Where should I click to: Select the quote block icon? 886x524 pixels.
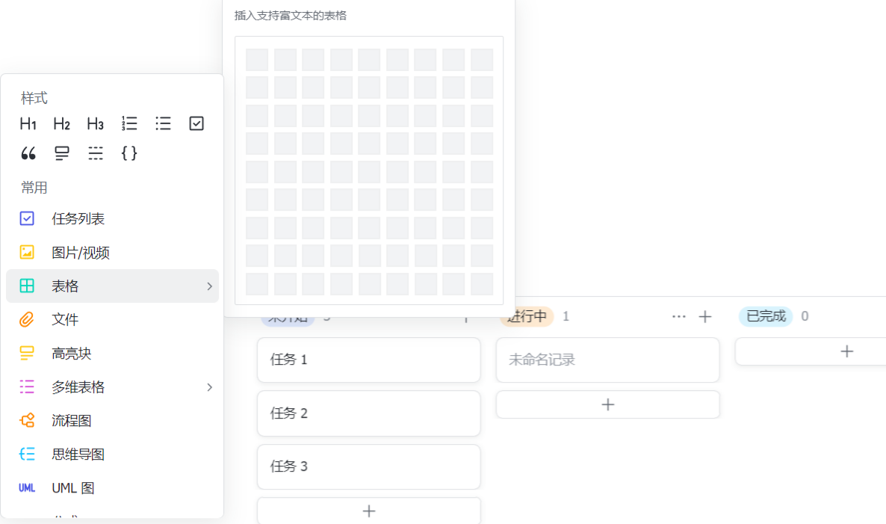click(x=28, y=153)
